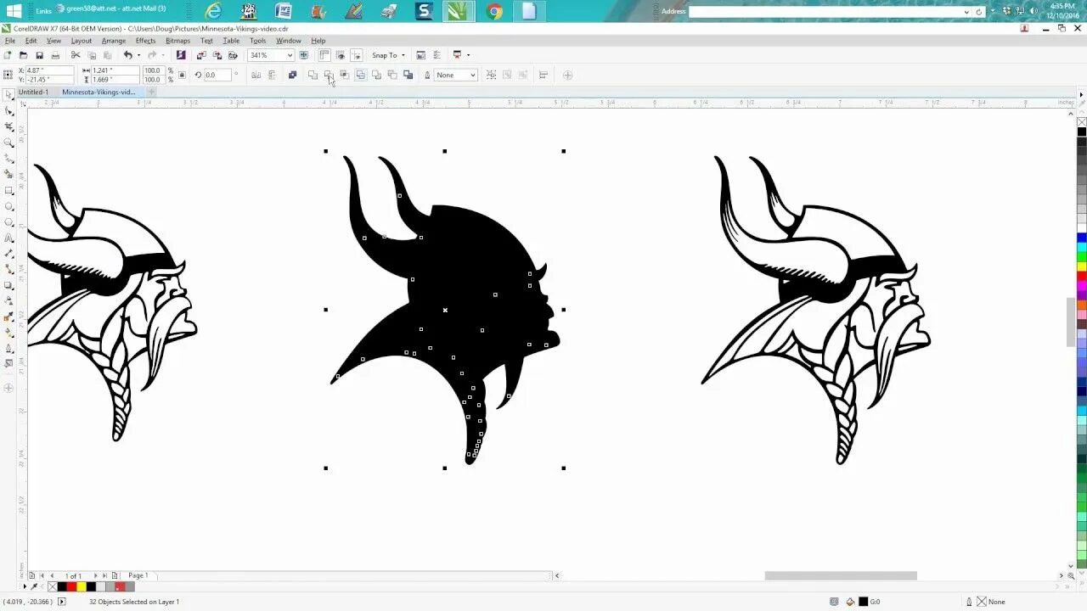Go to next page arrow
This screenshot has height=611, width=1087.
point(95,575)
